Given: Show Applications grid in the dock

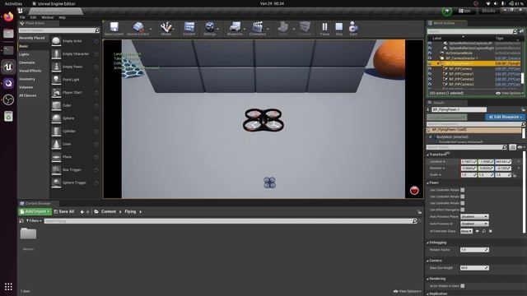Looking at the screenshot, I should point(8,287).
